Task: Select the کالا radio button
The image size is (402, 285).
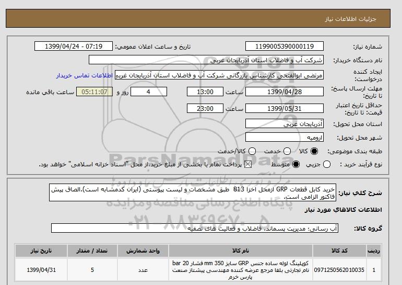Action: click(x=314, y=151)
